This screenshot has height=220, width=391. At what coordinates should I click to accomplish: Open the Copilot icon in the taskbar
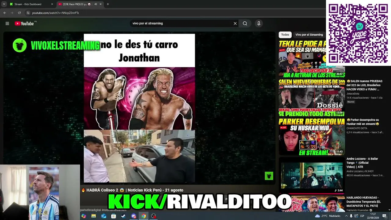click(x=84, y=216)
